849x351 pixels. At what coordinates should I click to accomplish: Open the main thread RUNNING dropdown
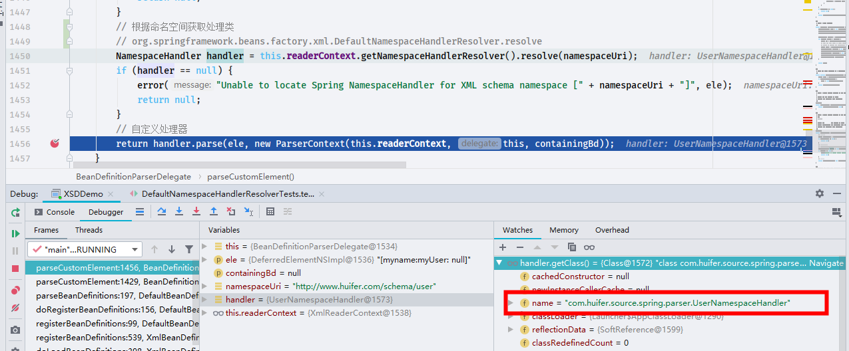[x=85, y=249]
